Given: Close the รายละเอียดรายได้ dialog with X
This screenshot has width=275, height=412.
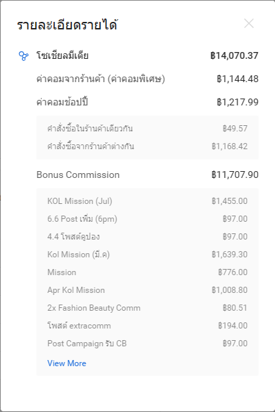Looking at the screenshot, I should click(x=249, y=24).
